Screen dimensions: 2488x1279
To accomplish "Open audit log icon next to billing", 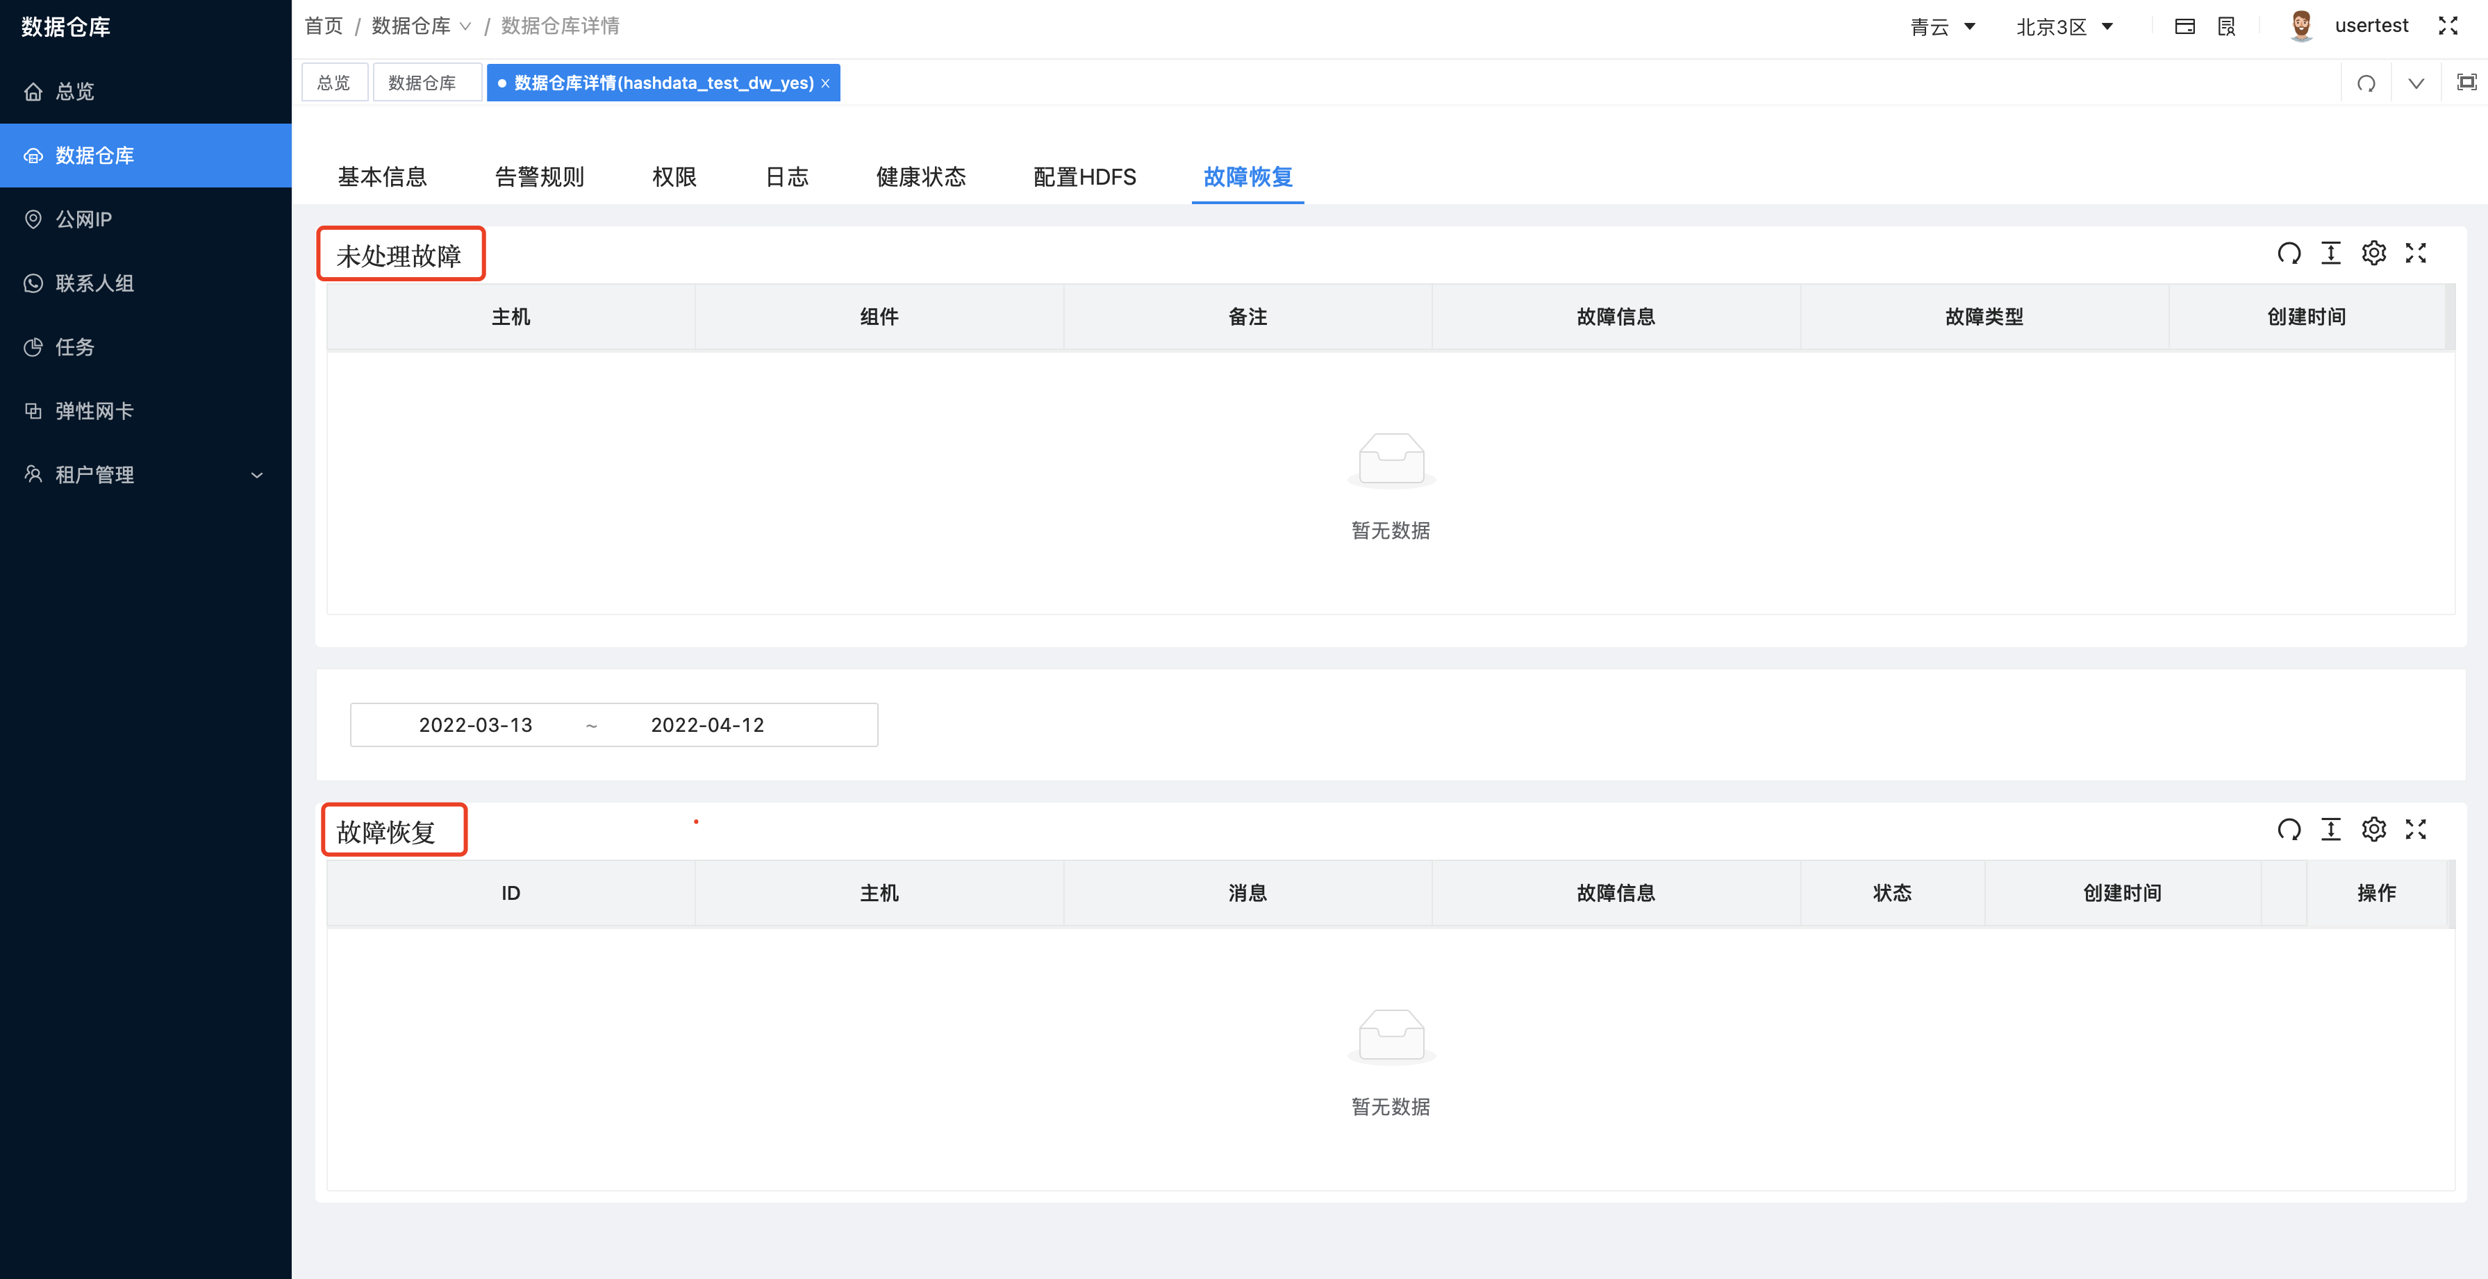I will click(2226, 26).
